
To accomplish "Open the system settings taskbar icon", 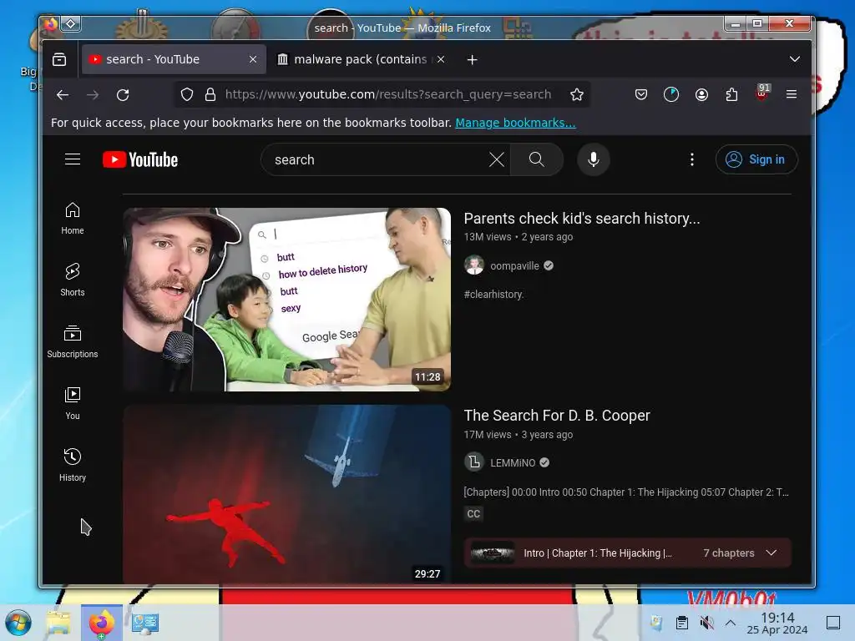I will pyautogui.click(x=145, y=623).
